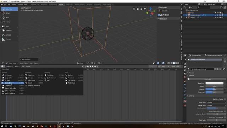Open the Playback dropdown in timeline
Image resolution: width=227 pixels, height=128 pixels.
10,66
